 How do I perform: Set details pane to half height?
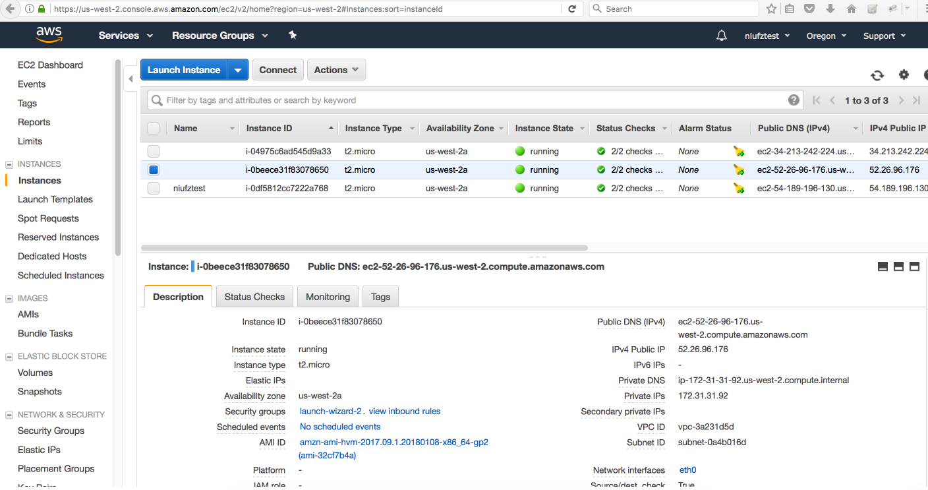(x=898, y=266)
